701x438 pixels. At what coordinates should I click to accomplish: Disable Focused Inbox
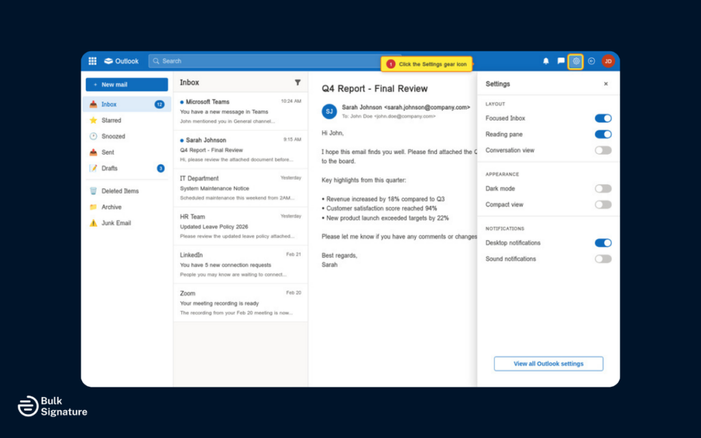pos(602,118)
